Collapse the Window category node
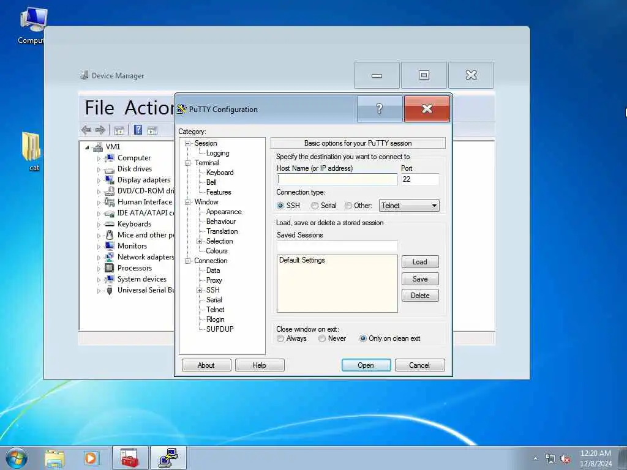 [187, 202]
